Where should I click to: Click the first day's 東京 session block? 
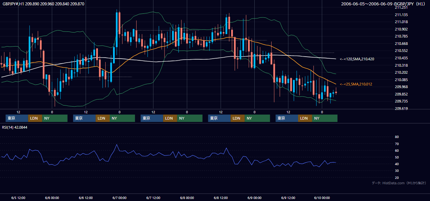17,118
